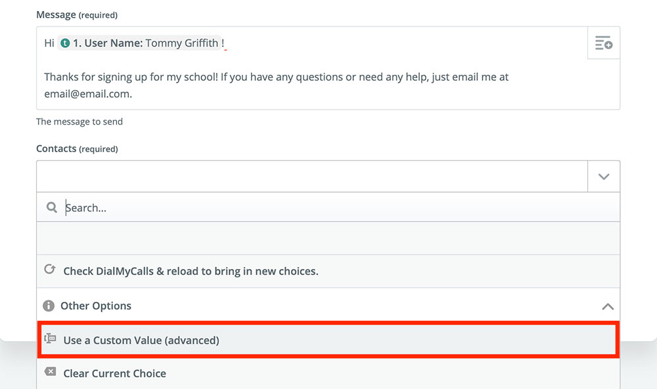The width and height of the screenshot is (657, 389).
Task: Click the "Other Options" header label
Action: 96,306
